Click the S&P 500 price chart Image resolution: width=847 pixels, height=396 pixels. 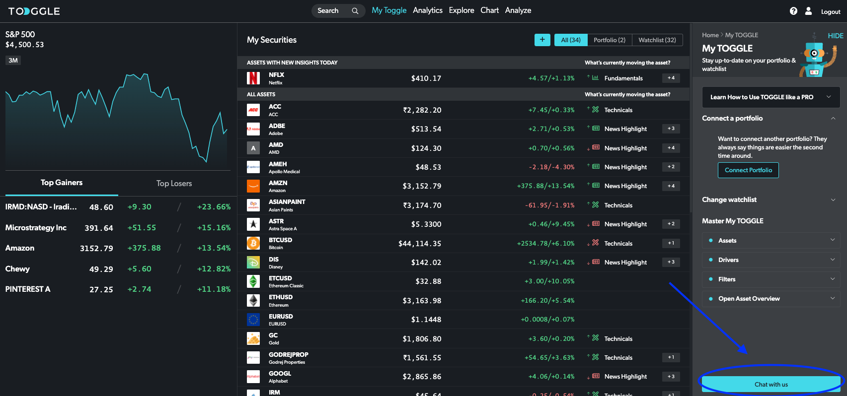[117, 118]
